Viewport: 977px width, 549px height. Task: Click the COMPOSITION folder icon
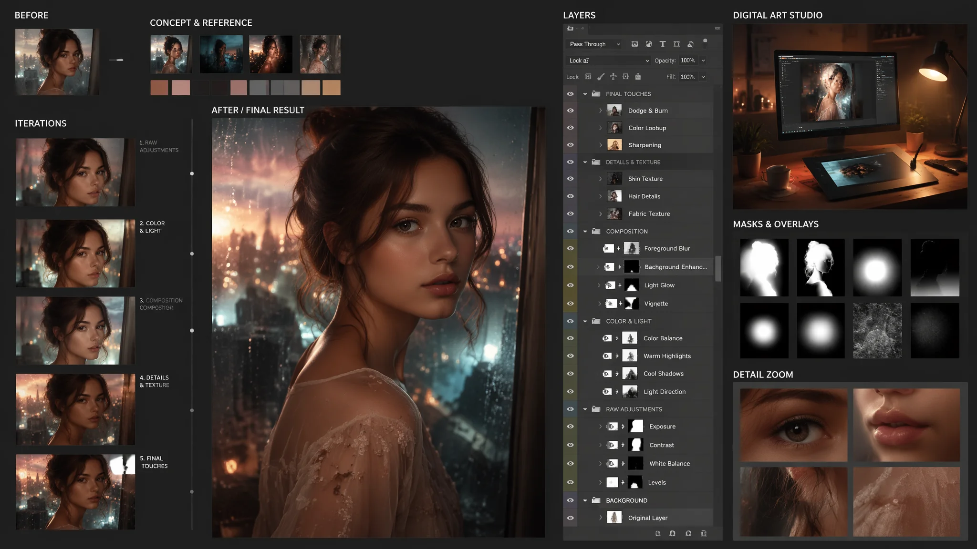pos(596,231)
